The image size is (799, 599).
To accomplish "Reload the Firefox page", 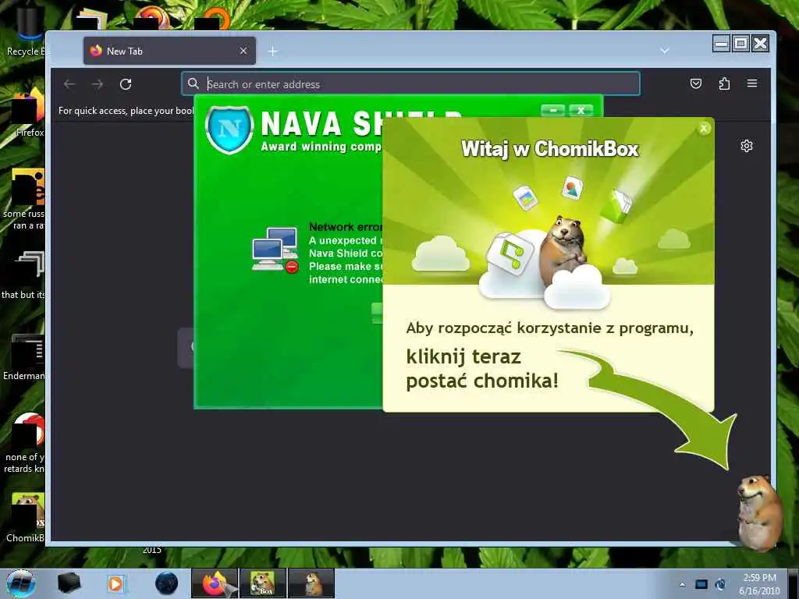I will (126, 84).
